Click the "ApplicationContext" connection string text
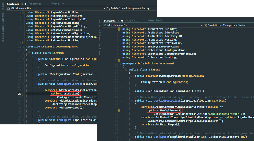This screenshot has height=141, width=254. [x=224, y=114]
